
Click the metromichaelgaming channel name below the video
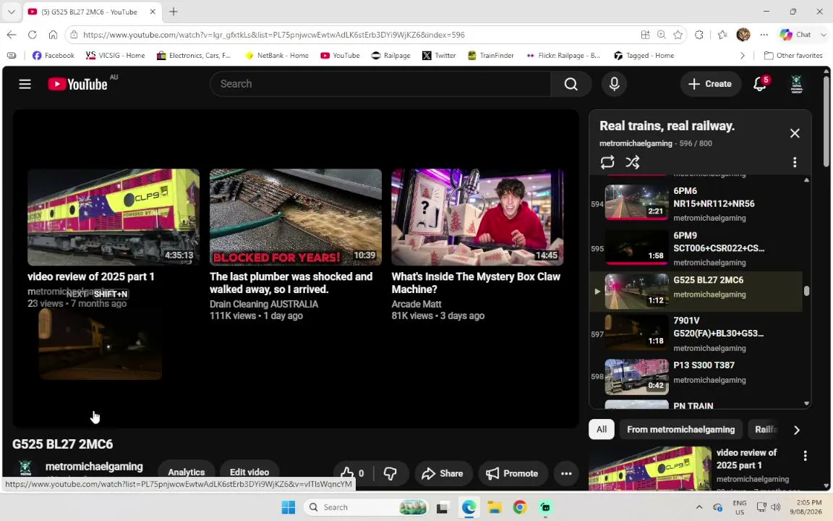click(94, 466)
